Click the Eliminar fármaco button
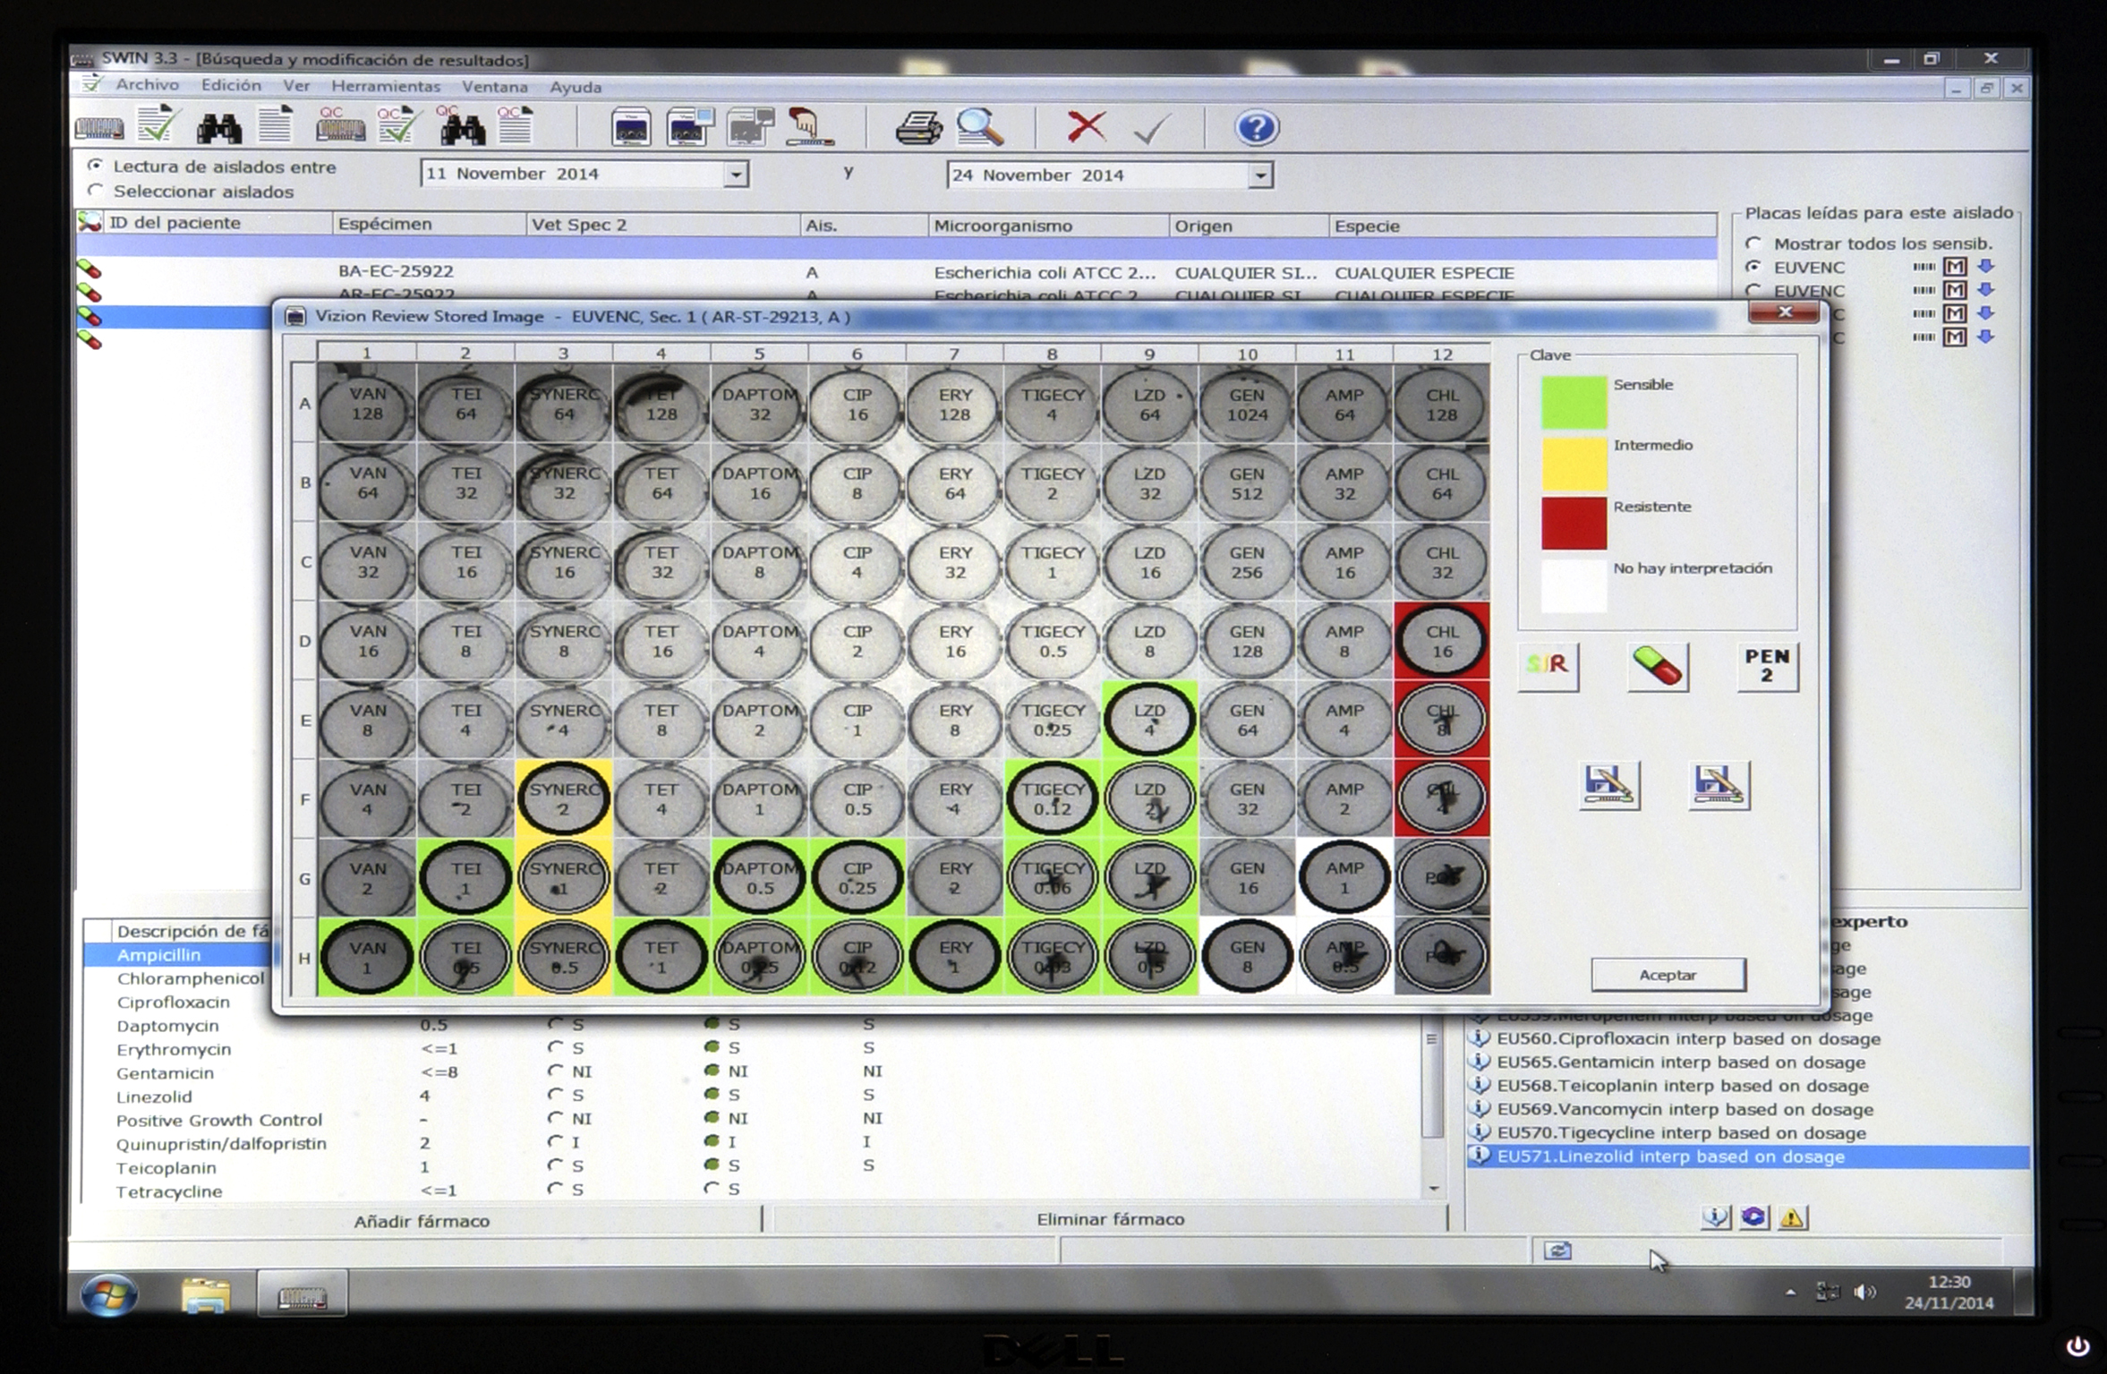 click(x=1110, y=1219)
